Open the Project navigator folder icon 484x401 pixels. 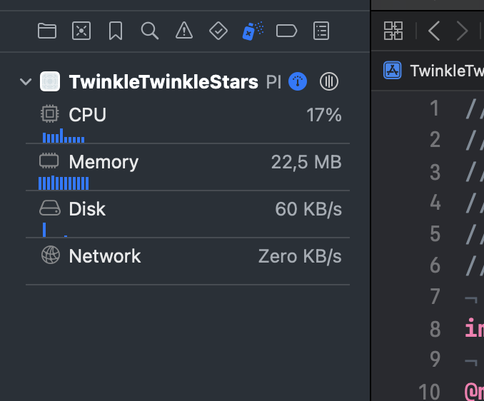coord(47,30)
